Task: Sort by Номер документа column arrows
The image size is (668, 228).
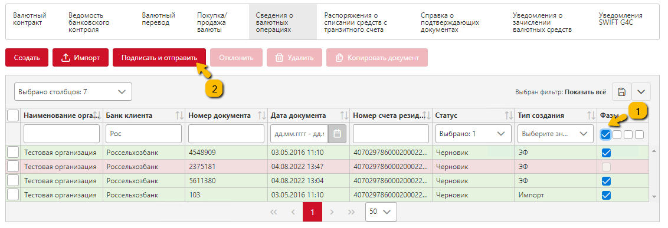Action: [x=262, y=115]
